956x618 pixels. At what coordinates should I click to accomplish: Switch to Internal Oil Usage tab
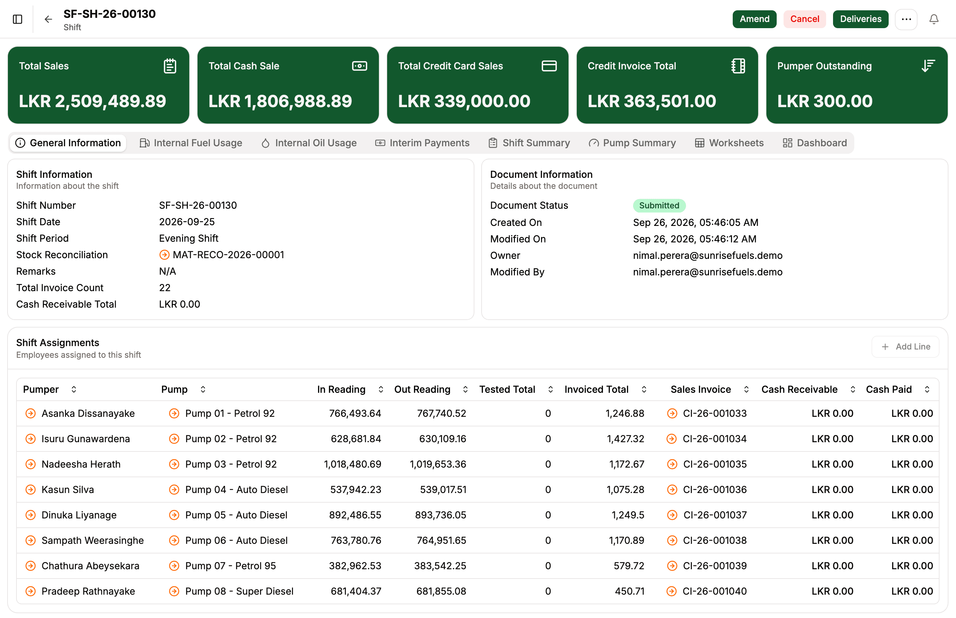pyautogui.click(x=309, y=143)
